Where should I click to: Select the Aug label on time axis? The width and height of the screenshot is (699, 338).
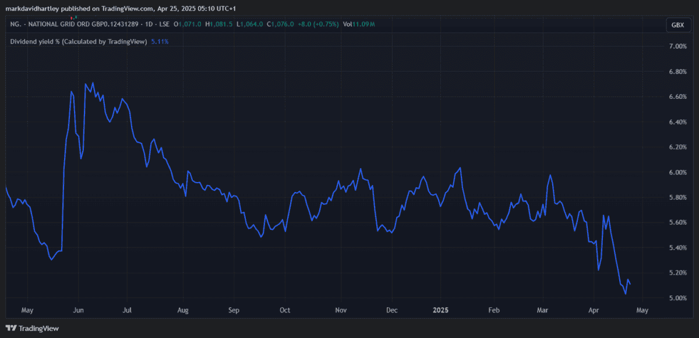point(183,311)
